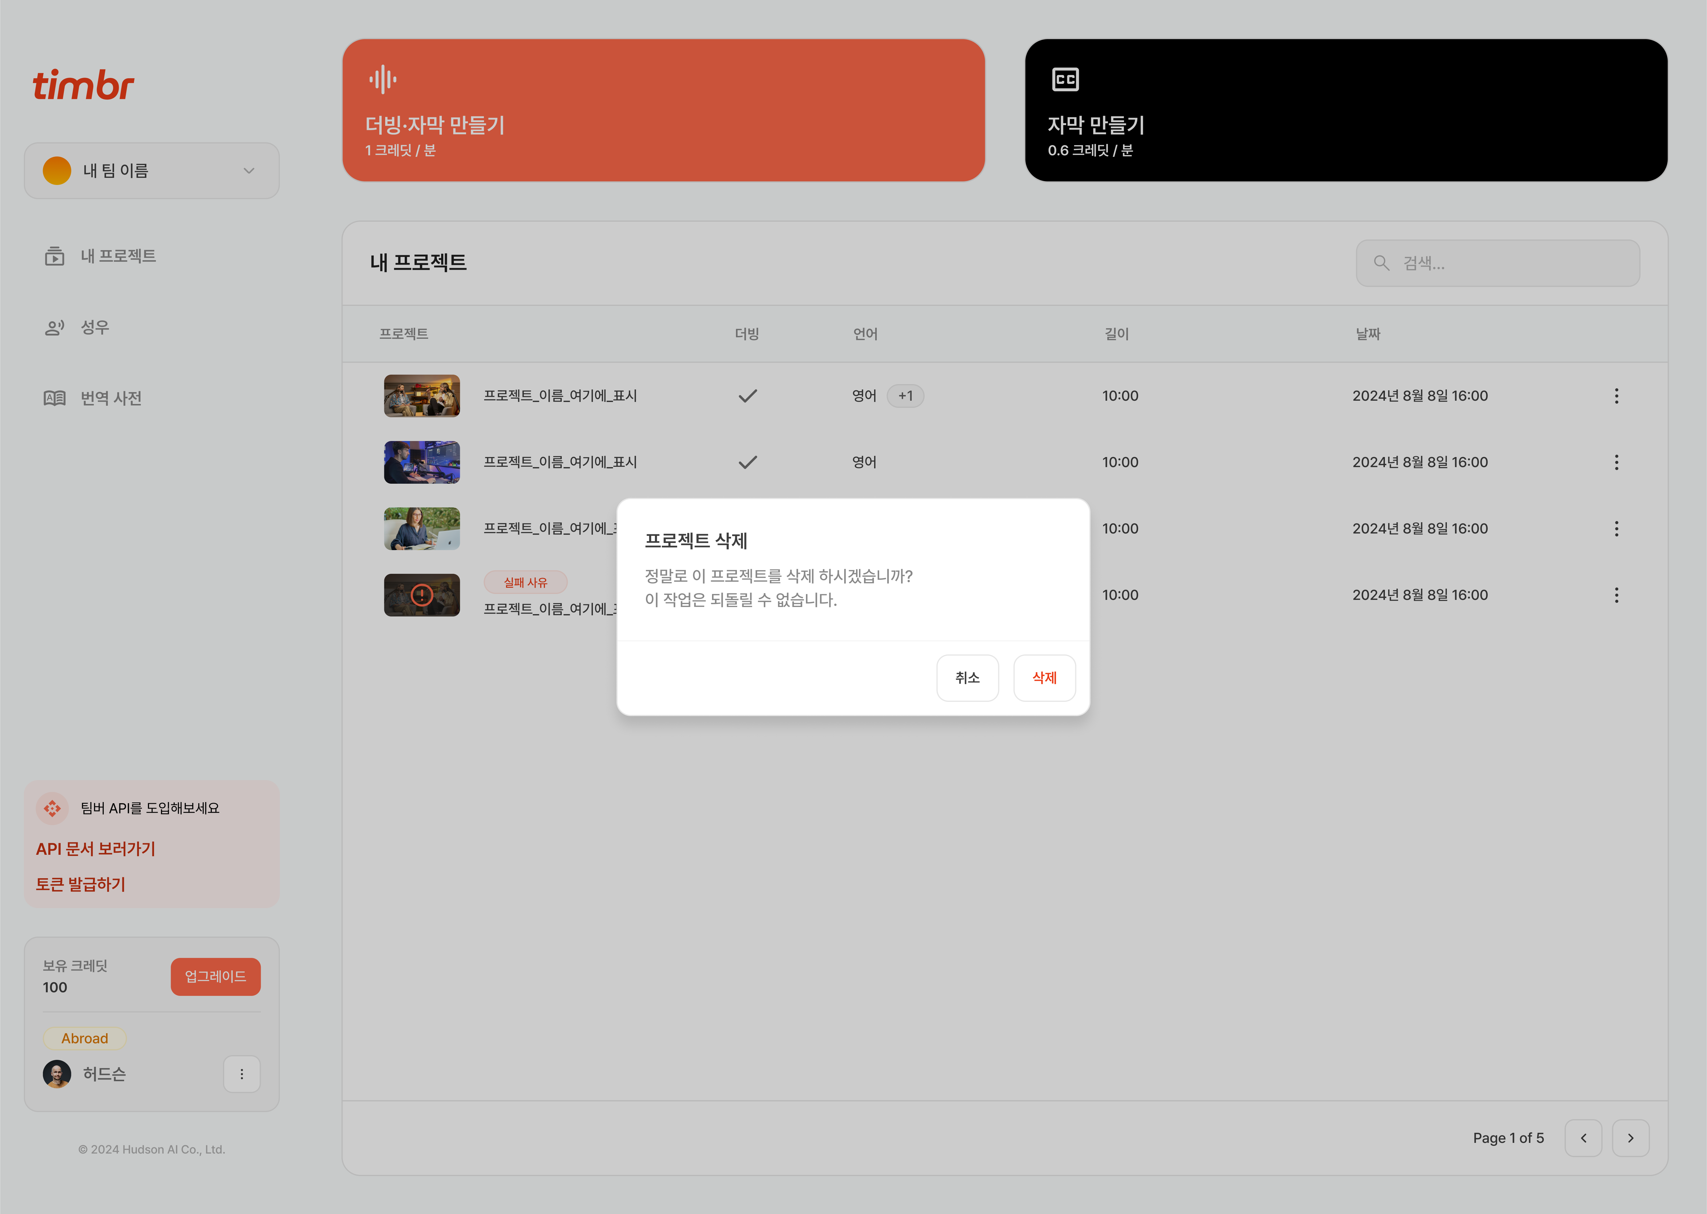The image size is (1707, 1214).
Task: Click the magnifier icon in the search box
Action: (x=1381, y=263)
